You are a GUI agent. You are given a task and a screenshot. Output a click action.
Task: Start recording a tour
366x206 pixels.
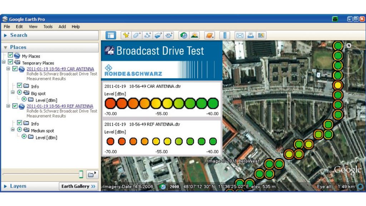[x=168, y=35]
